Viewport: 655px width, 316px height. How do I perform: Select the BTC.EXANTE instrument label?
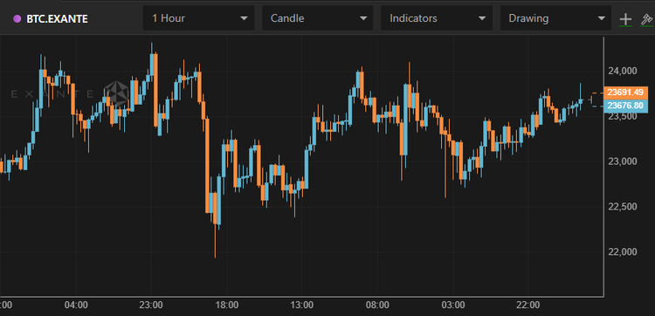point(58,19)
